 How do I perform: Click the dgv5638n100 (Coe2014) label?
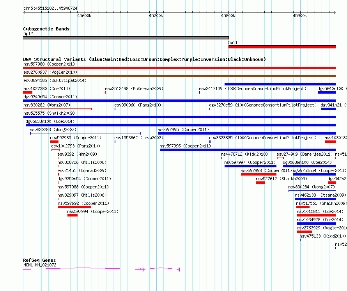50,122
